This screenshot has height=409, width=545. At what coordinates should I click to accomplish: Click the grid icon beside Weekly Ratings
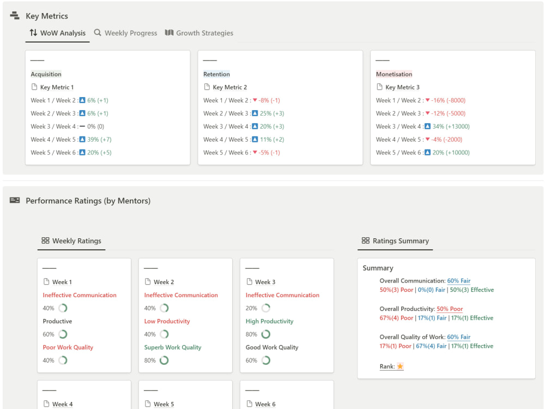tap(44, 240)
